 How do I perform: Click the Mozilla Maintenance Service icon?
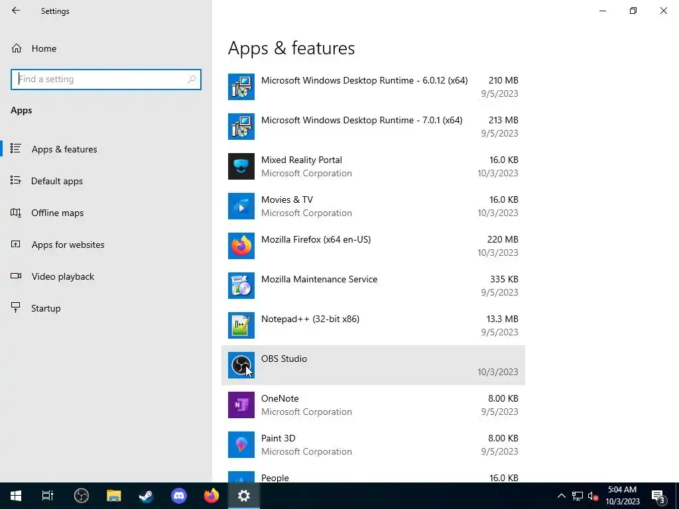241,286
